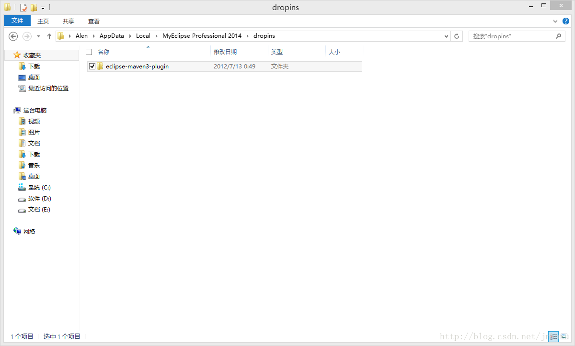575x346 pixels.
Task: Click the New Folder quick access icon
Action: (34, 8)
